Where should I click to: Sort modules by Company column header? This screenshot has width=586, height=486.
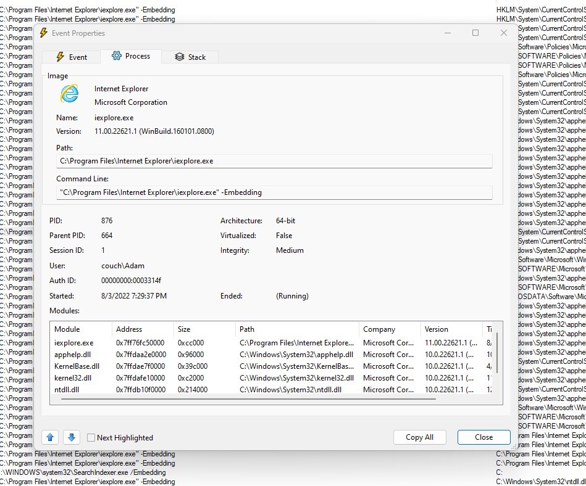click(x=390, y=329)
